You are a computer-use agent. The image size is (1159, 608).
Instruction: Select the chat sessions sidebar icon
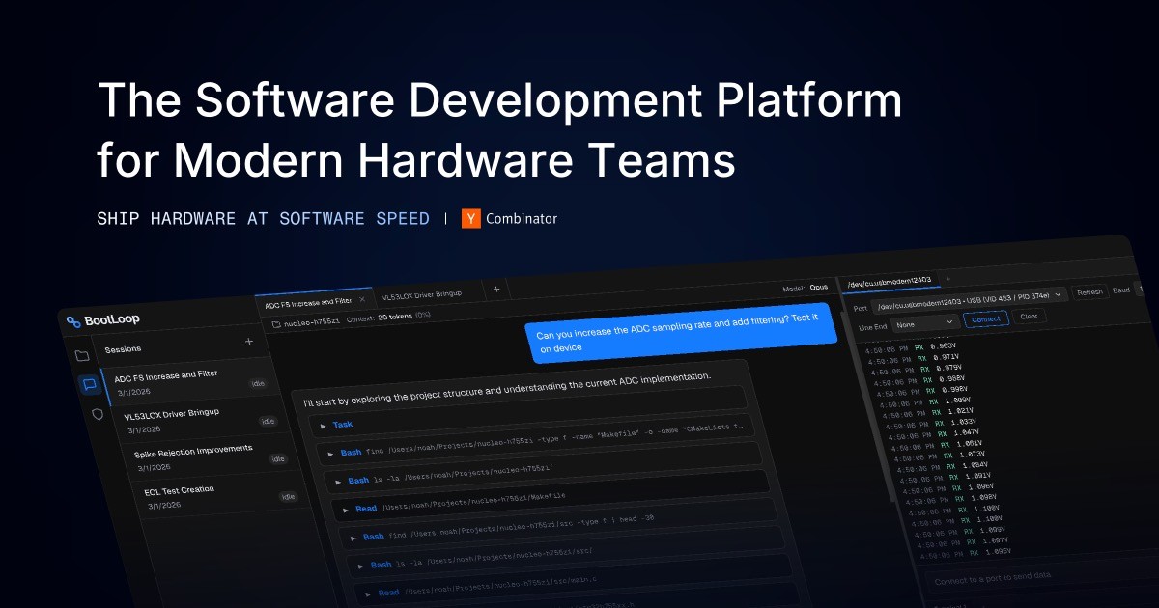(89, 385)
